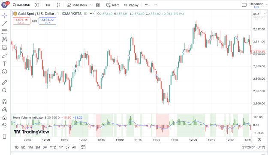The image size is (268, 155).
Task: Open the flag icon beside ICMARKETS
Action: 85,14
